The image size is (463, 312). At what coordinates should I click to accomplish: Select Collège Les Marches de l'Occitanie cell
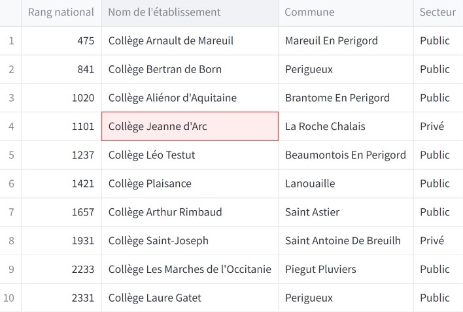(x=190, y=270)
